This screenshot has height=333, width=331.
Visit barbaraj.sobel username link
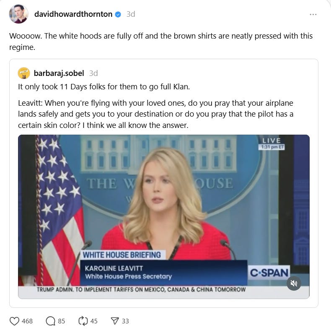(59, 73)
